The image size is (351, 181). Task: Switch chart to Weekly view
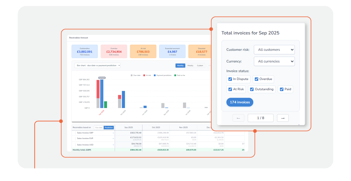pos(190,65)
